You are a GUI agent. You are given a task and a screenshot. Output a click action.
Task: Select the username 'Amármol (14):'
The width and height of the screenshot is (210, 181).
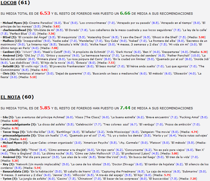point(13,56)
